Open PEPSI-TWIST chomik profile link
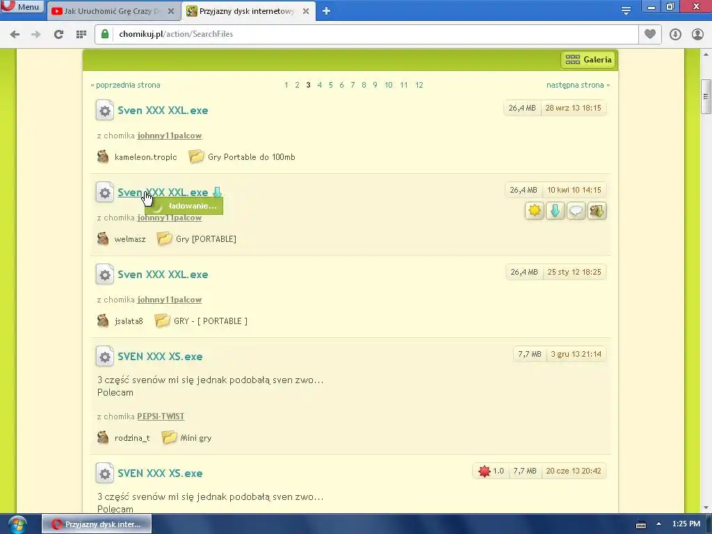 pos(161,416)
